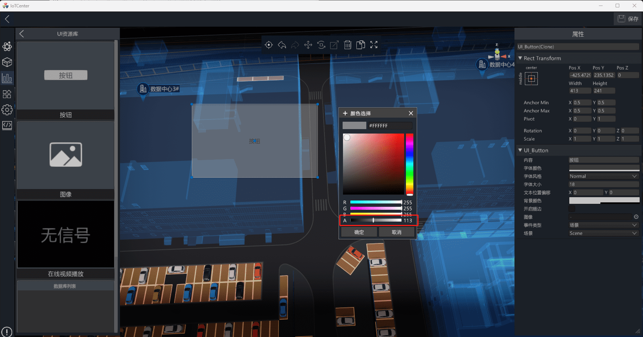Screen dimensions: 643x337
Task: Select the scale tool icon
Action: pos(334,45)
